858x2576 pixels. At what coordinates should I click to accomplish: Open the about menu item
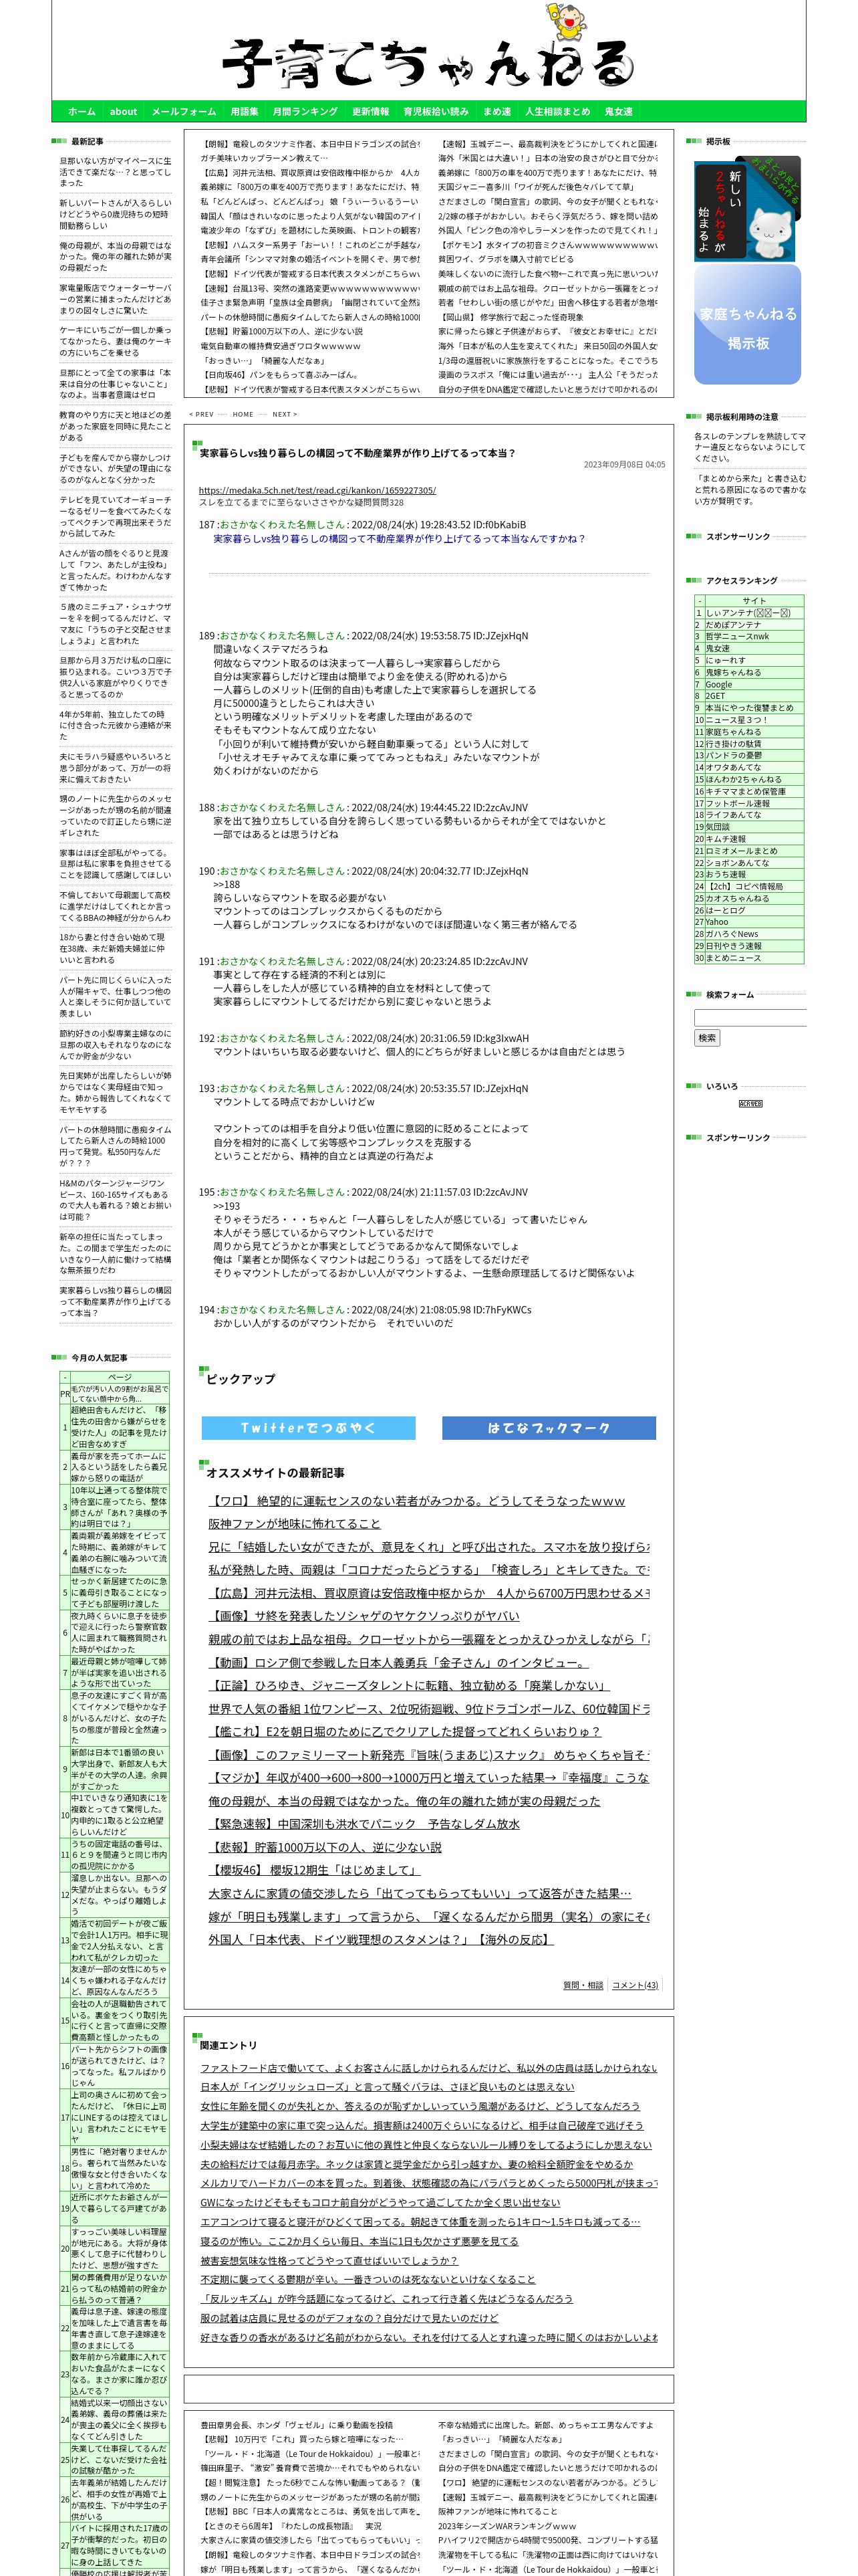click(124, 112)
